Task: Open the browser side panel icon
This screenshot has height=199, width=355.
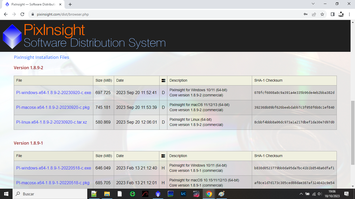Action: click(x=333, y=14)
